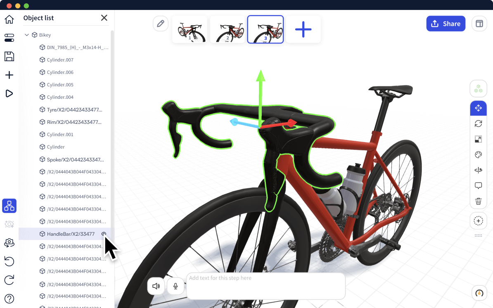The width and height of the screenshot is (493, 308).
Task: Open the settings toggles icon in sidebar
Action: tap(9, 38)
